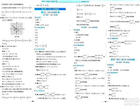Click the lesson title "第2课时 二元一次方程组"
The width and height of the screenshot is (140, 106).
pyautogui.click(x=89, y=27)
